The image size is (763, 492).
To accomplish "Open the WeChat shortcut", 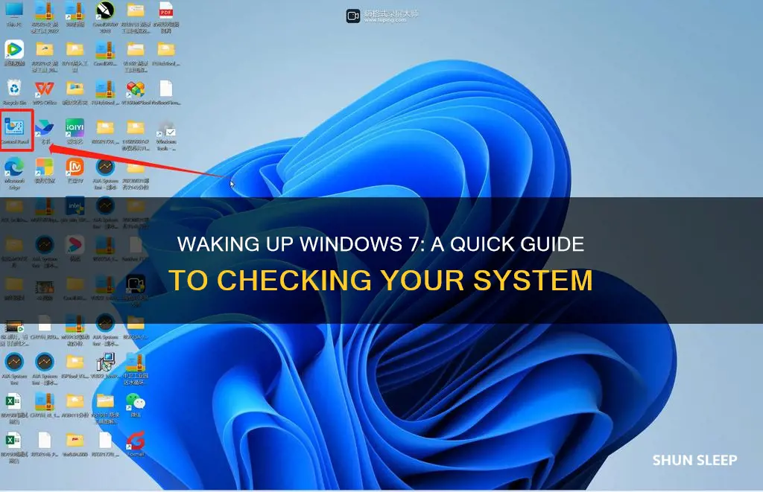I will (x=136, y=406).
